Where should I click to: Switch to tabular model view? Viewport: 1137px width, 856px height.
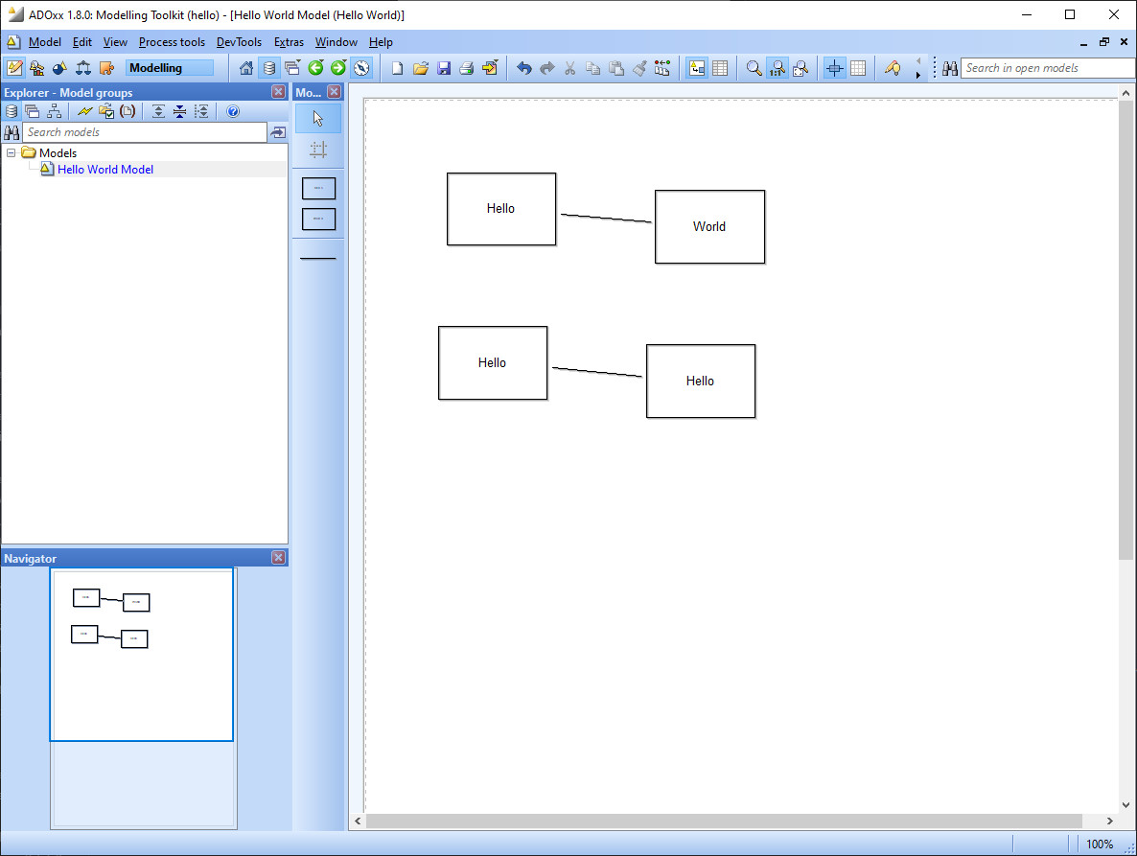[720, 68]
